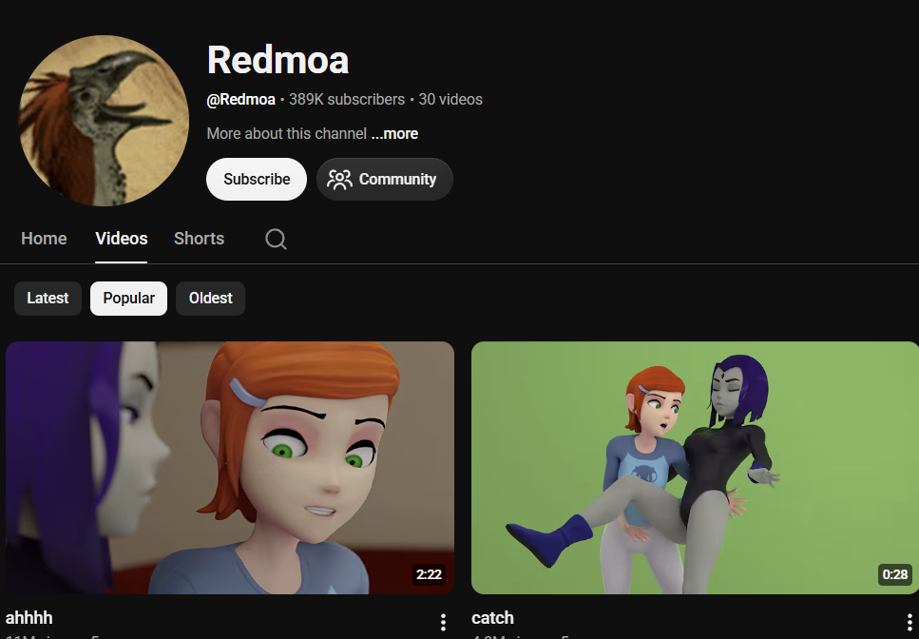Open the 'catch' video title
Image resolution: width=919 pixels, height=639 pixels.
tap(492, 618)
